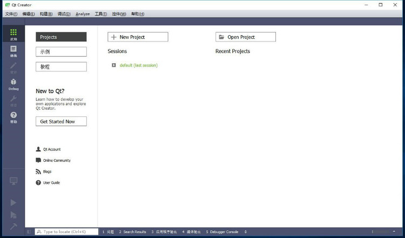Click the Run play button
Viewport: 405px width, 238px height.
[13, 202]
